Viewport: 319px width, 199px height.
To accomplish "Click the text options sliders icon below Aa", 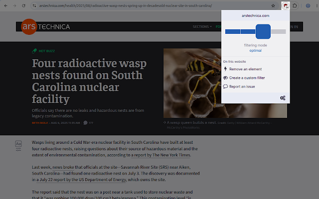I will pyautogui.click(x=18, y=150).
